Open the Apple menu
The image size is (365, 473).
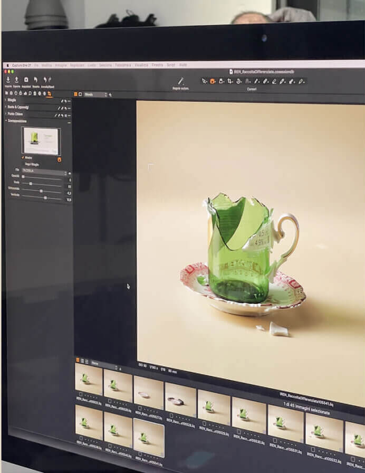[x=8, y=65]
